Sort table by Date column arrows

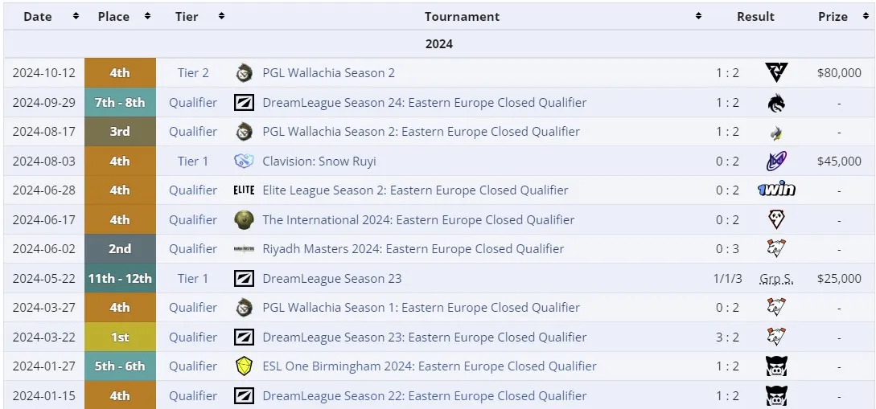(76, 16)
